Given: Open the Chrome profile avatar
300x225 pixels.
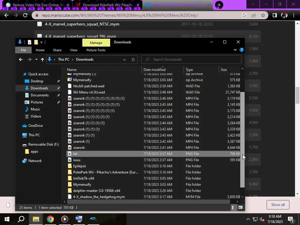Looking at the screenshot, I should pos(284,15).
